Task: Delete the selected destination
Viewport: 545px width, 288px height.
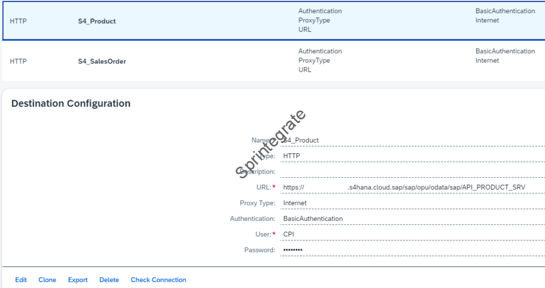Action: [x=109, y=280]
